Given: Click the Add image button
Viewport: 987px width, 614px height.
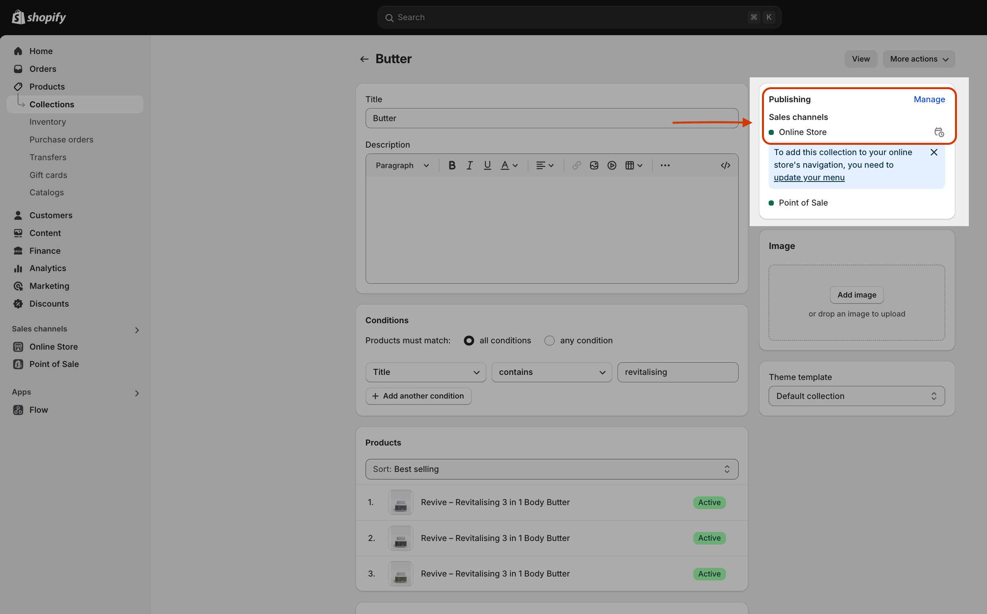Looking at the screenshot, I should pos(857,295).
